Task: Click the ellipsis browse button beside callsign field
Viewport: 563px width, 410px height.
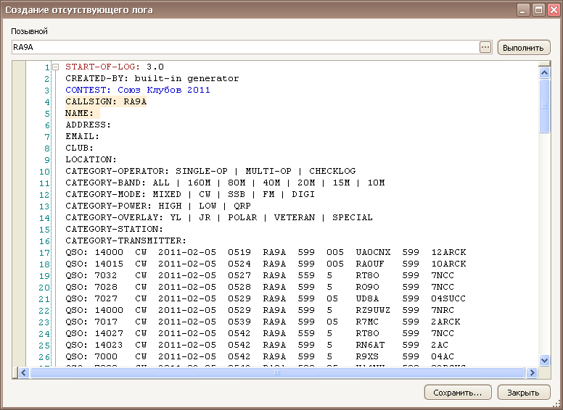Action: pos(485,48)
